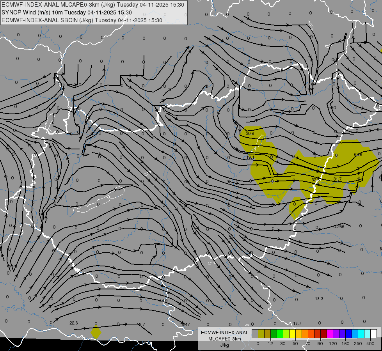The height and width of the screenshot is (351, 382).
Task: Click the '70' tick label on the legend
Action: tap(308, 344)
